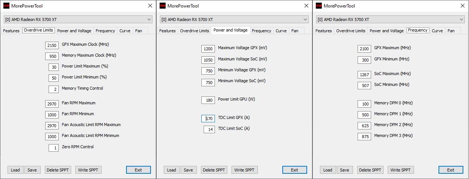Switch to Features tab in left window
This screenshot has width=469, height=179.
[11, 31]
